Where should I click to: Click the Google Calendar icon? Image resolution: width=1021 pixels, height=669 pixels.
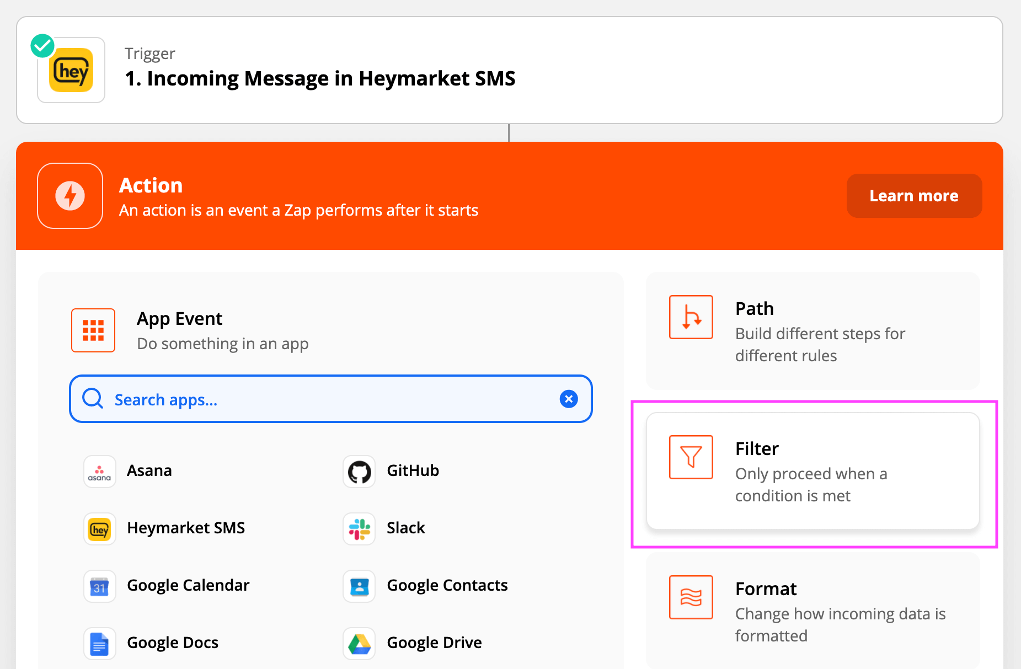100,586
